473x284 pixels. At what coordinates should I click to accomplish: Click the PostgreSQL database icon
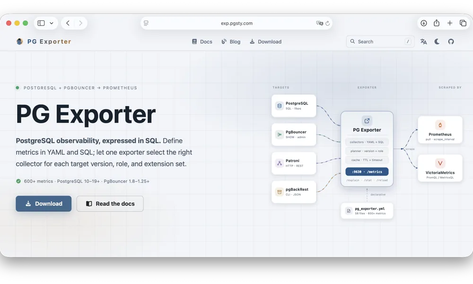tap(280, 106)
